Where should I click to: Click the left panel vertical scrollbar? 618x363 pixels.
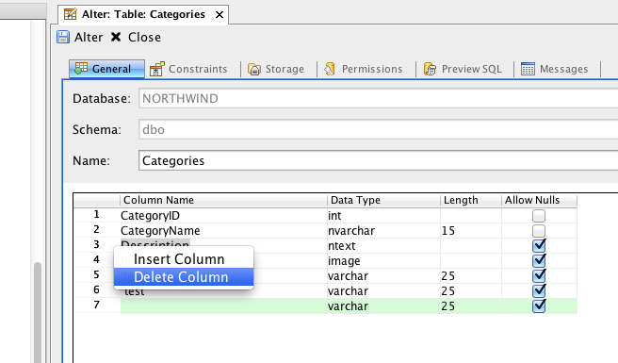coord(38,312)
